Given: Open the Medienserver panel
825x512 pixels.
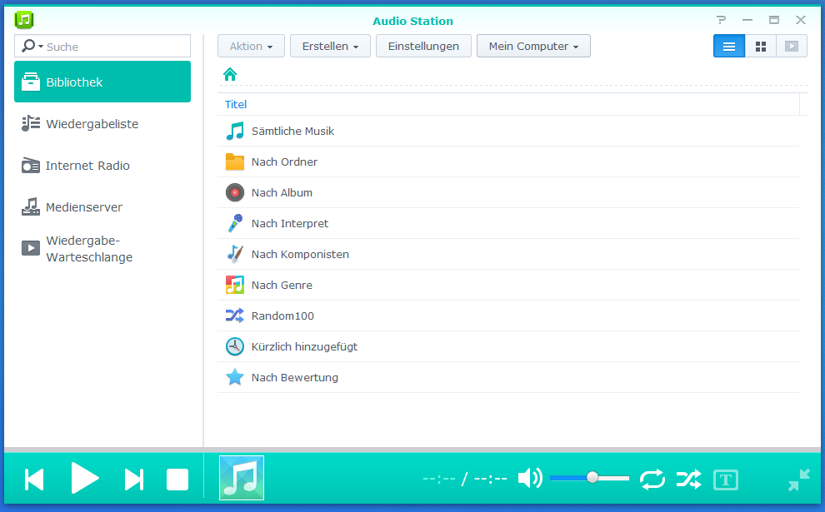Looking at the screenshot, I should (x=83, y=206).
